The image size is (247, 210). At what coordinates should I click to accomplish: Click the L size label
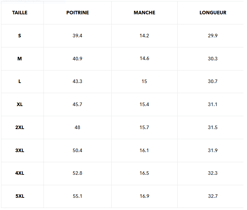(20, 81)
